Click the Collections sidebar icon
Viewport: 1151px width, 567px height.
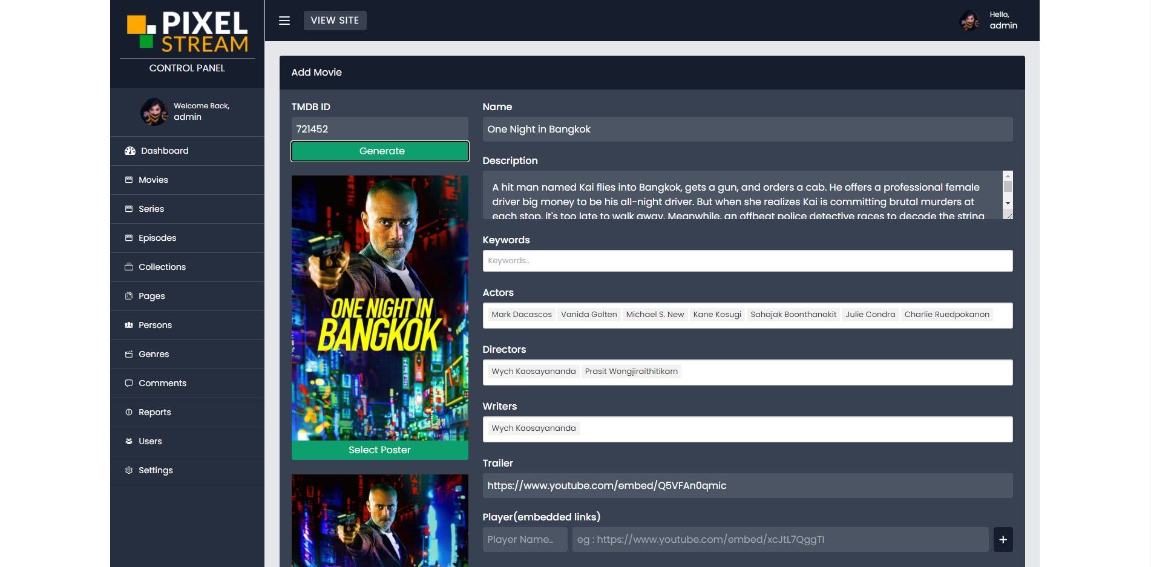129,267
